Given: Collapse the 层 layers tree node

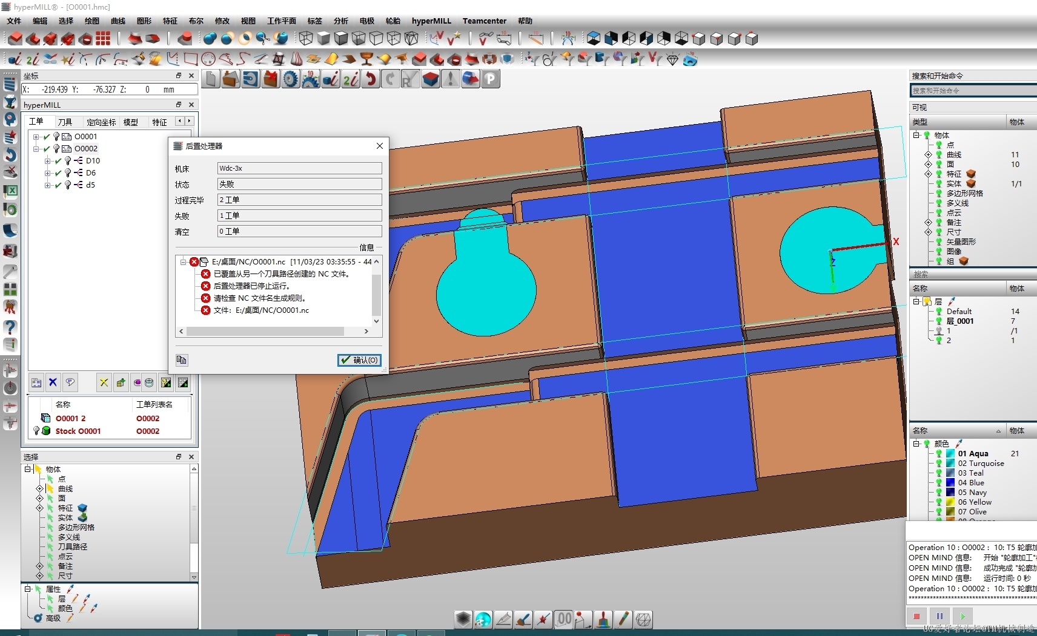Looking at the screenshot, I should (916, 301).
